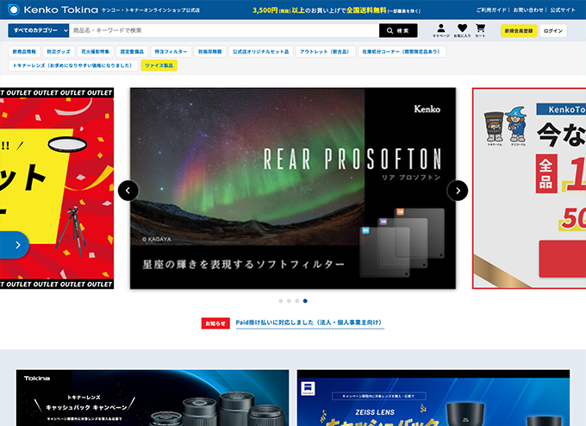Click the 検索 search button
Viewport: 586px width, 426px height.
pyautogui.click(x=397, y=31)
